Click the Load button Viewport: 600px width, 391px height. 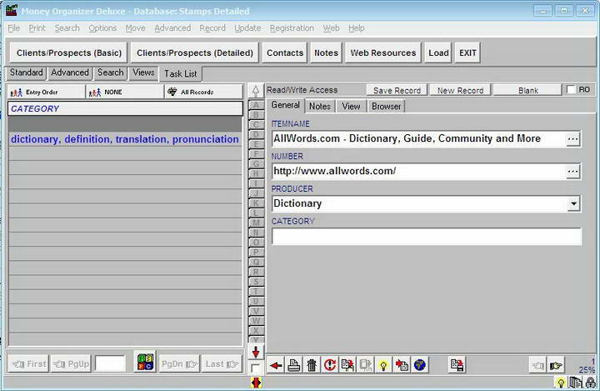[438, 53]
